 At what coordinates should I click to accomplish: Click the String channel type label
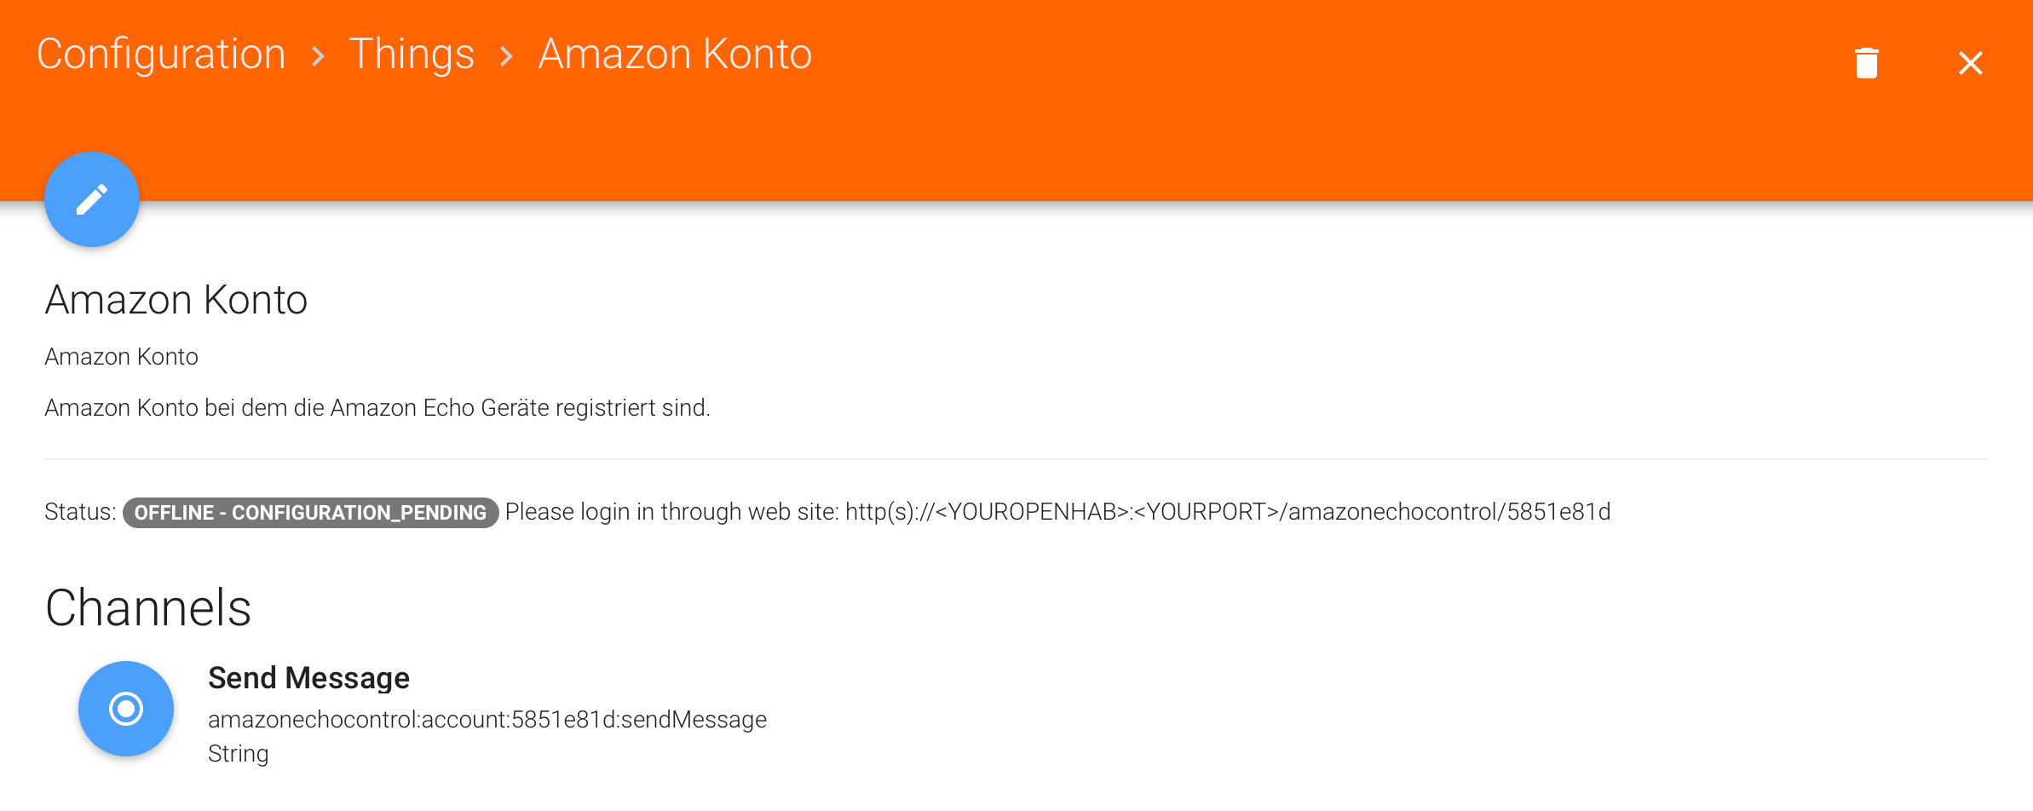tap(238, 754)
